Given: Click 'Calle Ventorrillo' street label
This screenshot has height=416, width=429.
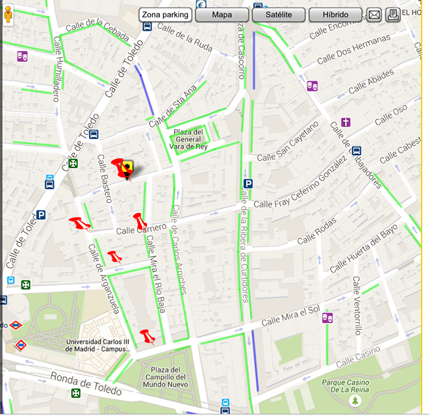Looking at the screenshot, I should [357, 306].
